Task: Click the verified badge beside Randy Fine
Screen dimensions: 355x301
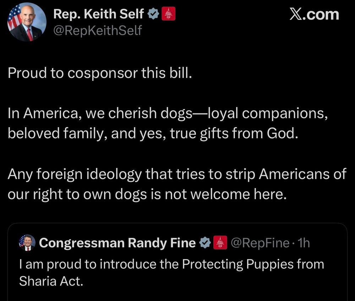Action: point(204,243)
